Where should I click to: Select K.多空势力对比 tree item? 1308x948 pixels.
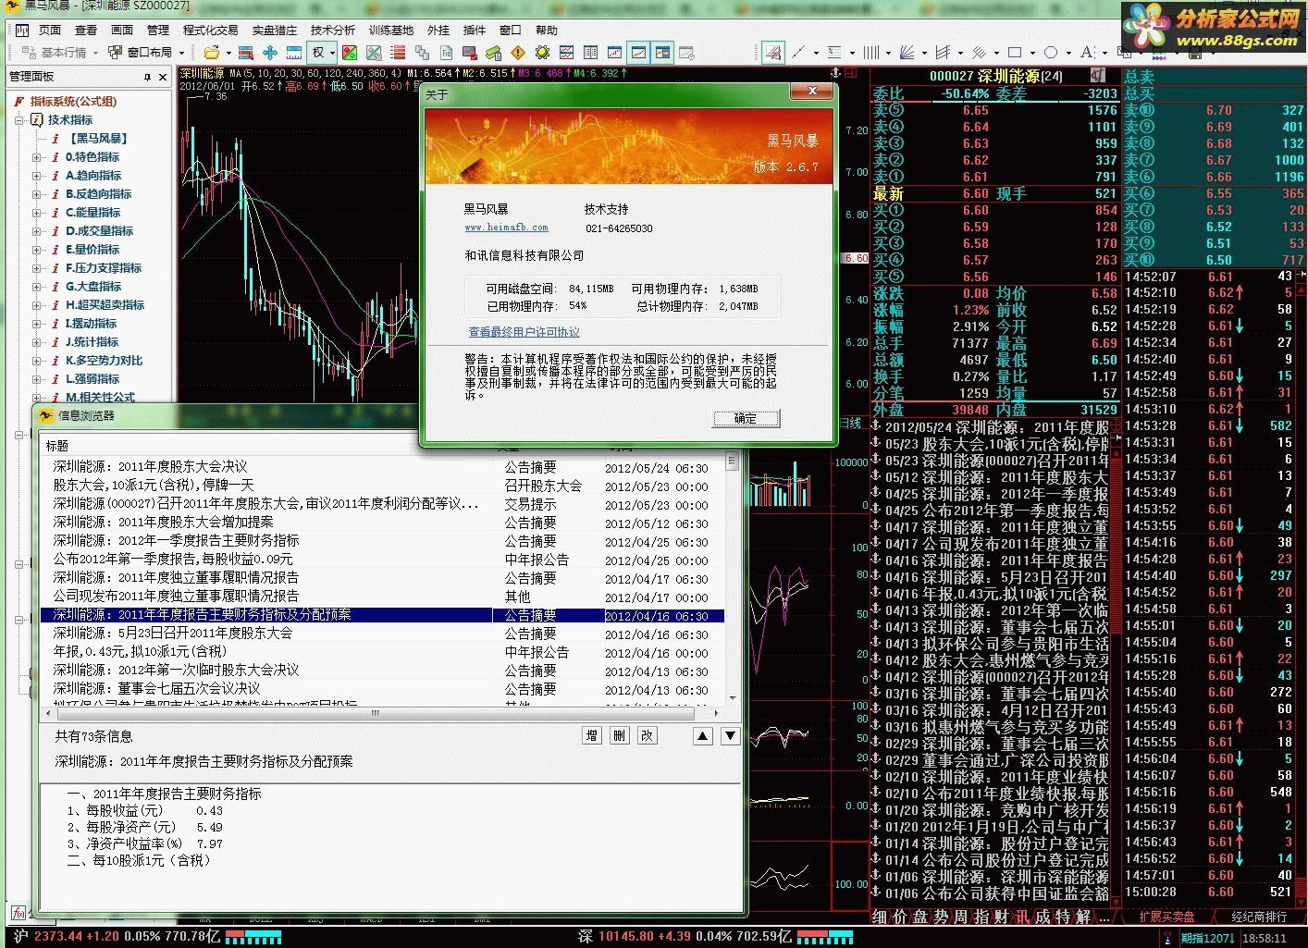click(104, 361)
